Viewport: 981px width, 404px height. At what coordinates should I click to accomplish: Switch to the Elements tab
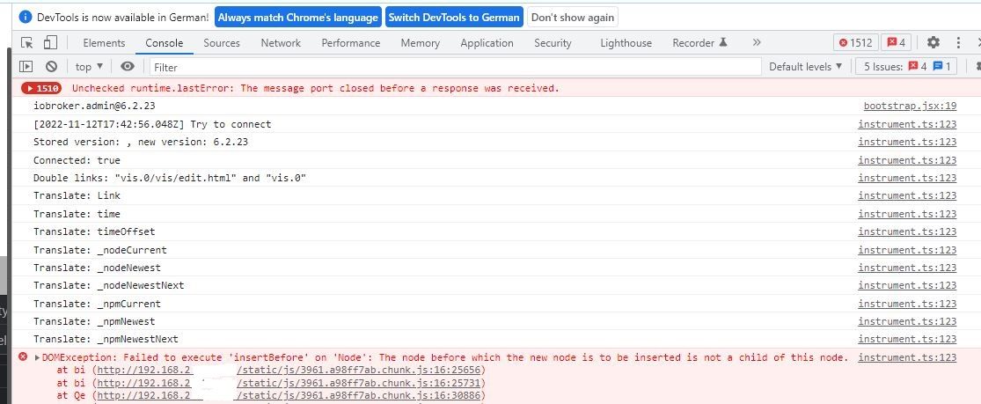(x=104, y=42)
